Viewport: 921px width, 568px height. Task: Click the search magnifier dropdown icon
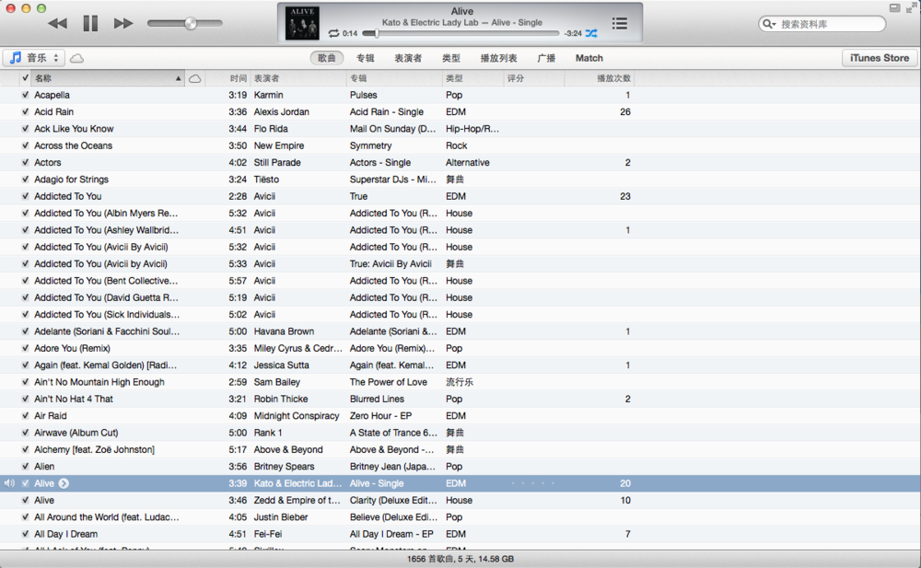pyautogui.click(x=769, y=24)
